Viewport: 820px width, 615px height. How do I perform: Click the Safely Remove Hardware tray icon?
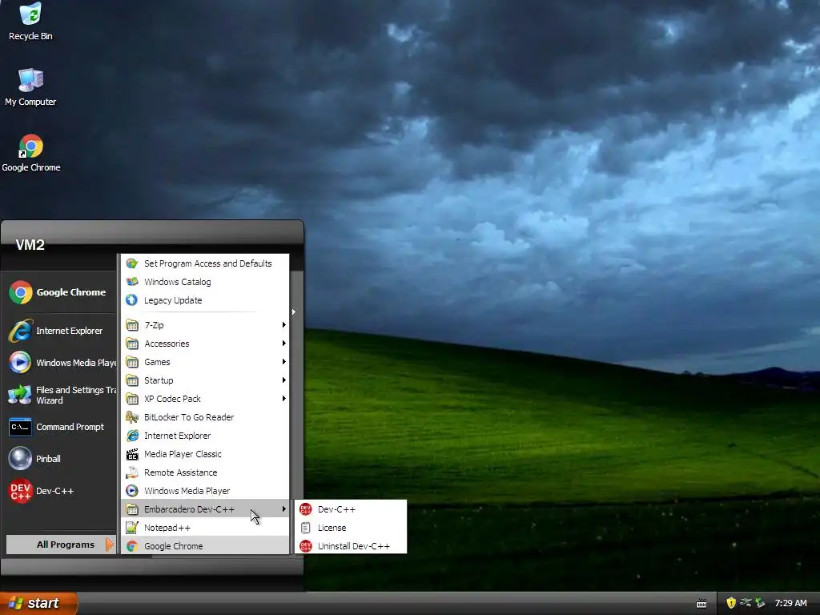(x=760, y=603)
